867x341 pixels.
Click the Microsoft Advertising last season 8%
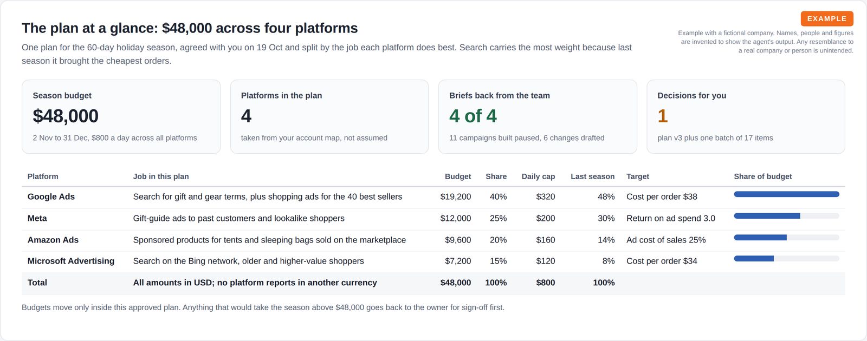(x=609, y=261)
